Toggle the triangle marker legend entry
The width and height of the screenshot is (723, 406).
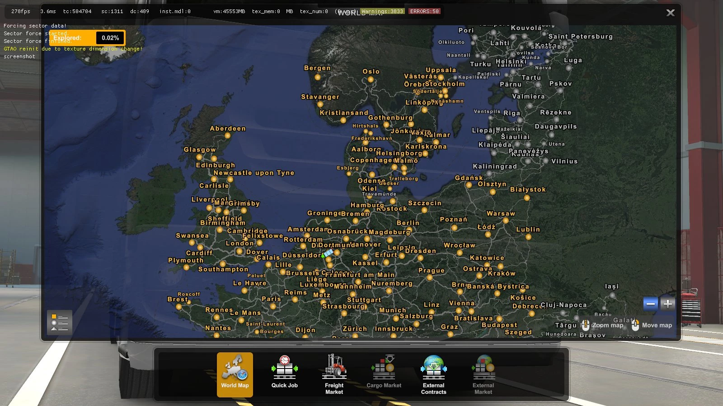click(x=54, y=328)
